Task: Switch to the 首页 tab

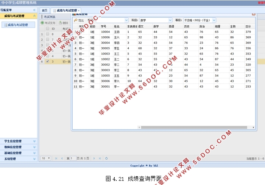Action: click(x=45, y=11)
